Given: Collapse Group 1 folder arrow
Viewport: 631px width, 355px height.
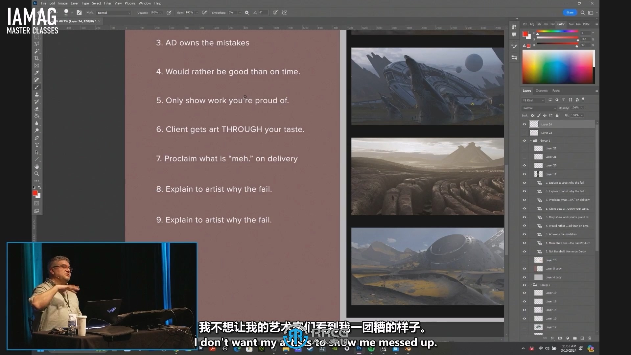Looking at the screenshot, I should 530,141.
